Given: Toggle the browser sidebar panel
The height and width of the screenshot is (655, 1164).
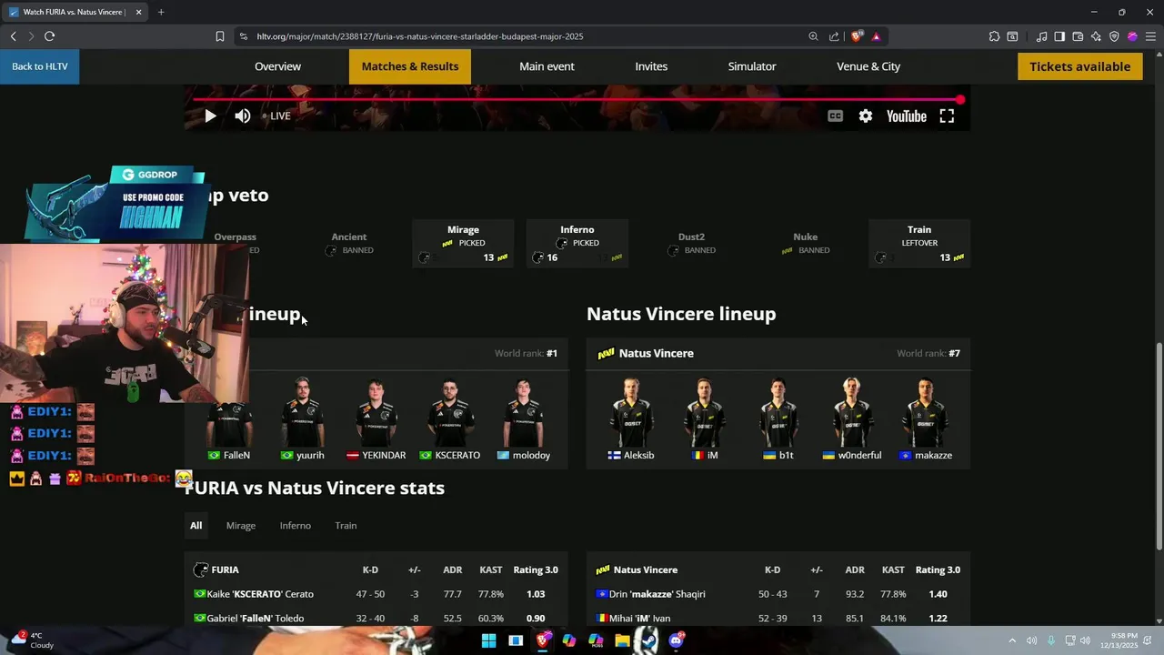Looking at the screenshot, I should [1059, 36].
